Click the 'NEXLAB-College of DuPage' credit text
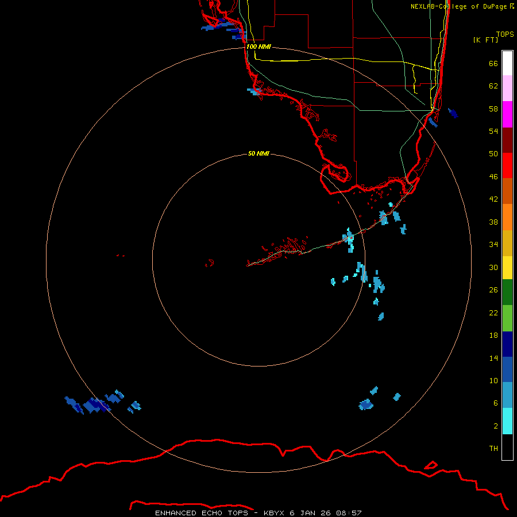Image resolution: width=517 pixels, height=517 pixels. [x=458, y=6]
